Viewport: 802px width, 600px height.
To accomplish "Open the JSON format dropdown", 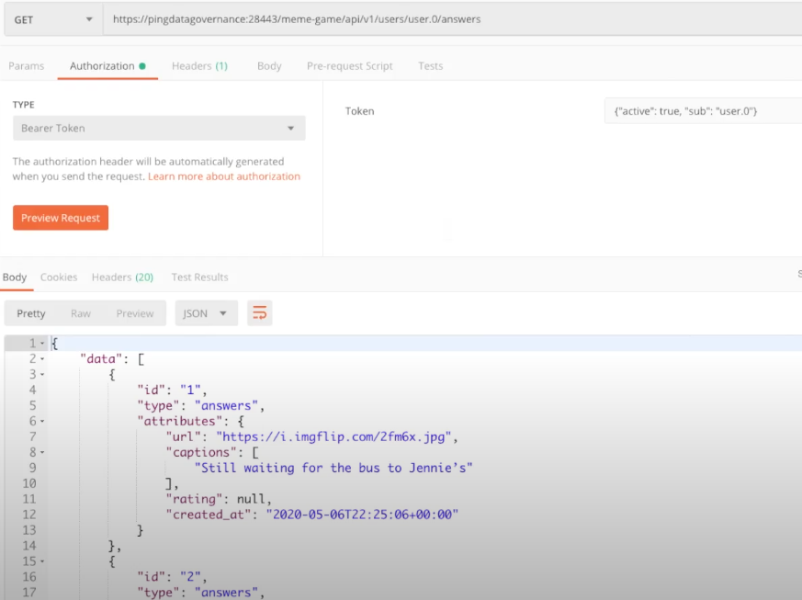I will click(206, 313).
